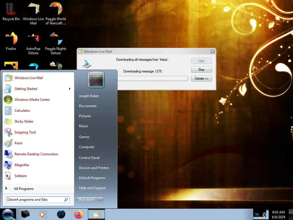Switch to Windows Live Mail taskbar button
The image size is (293, 220).
point(96,214)
